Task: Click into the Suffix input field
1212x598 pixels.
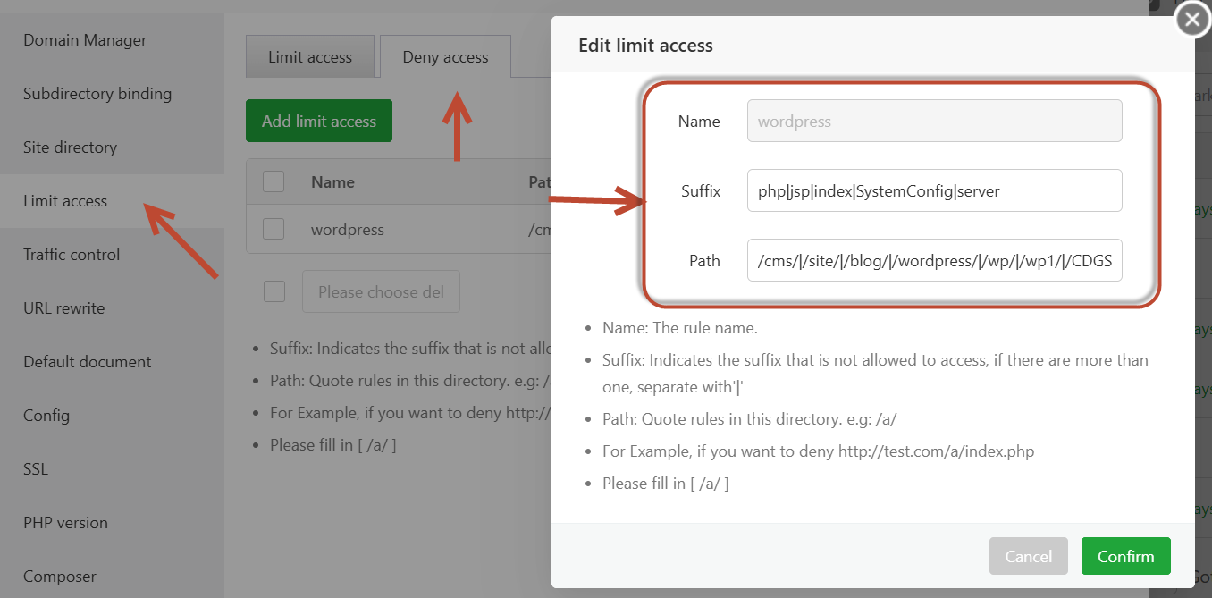Action: tap(934, 190)
